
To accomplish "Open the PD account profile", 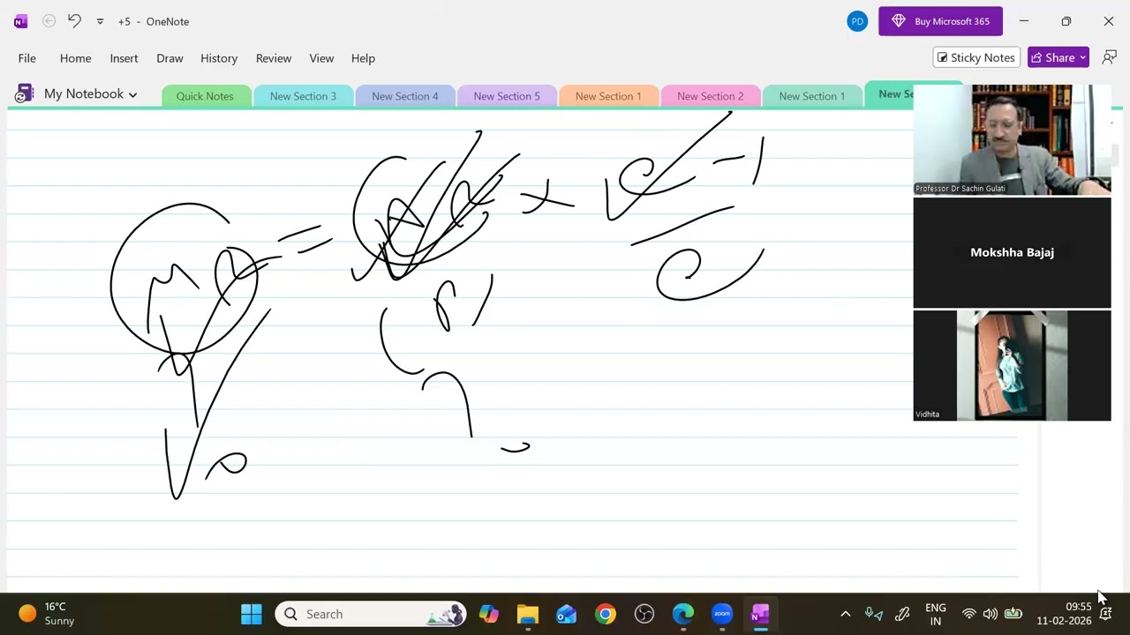I will (x=857, y=21).
